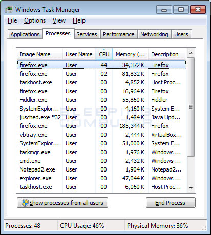This screenshot has height=235, width=211.
Task: Click the vertical scrollbar thumb
Action: [x=191, y=107]
